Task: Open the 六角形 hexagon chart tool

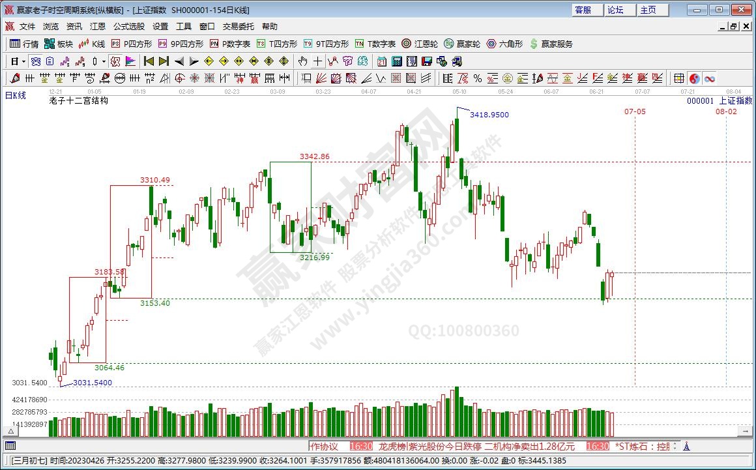Action: [x=504, y=44]
